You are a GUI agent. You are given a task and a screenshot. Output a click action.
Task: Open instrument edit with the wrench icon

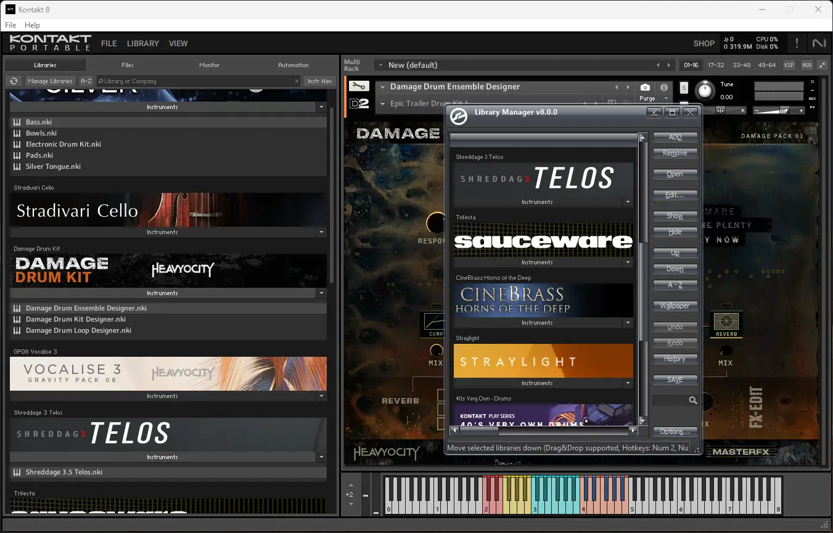[x=358, y=86]
